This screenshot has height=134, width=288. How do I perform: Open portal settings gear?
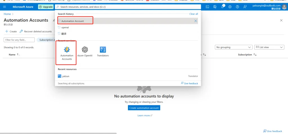(x=230, y=7)
